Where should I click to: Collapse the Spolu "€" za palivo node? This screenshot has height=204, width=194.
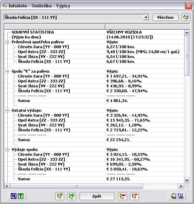7,71
